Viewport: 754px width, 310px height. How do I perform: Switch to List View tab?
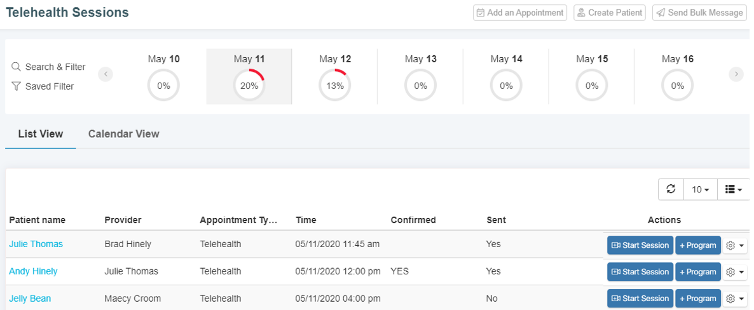click(x=41, y=133)
